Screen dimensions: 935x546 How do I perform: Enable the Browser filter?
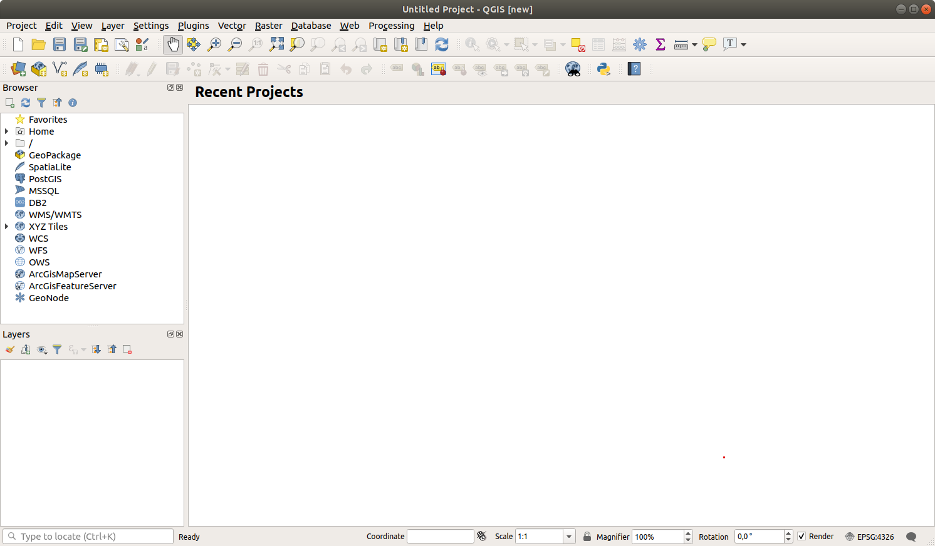coord(41,103)
